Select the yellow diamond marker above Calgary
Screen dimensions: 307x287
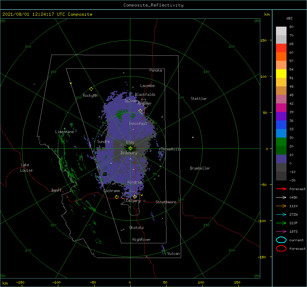tap(135, 197)
